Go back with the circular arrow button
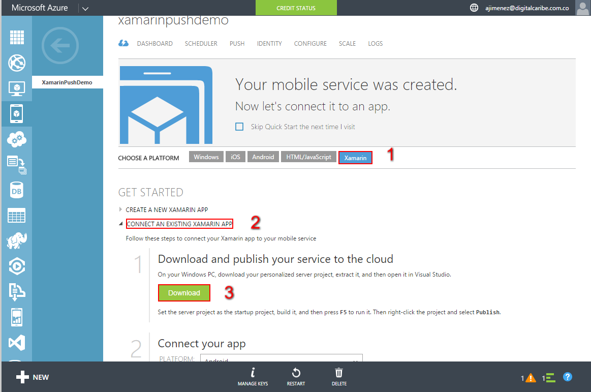 tap(60, 45)
